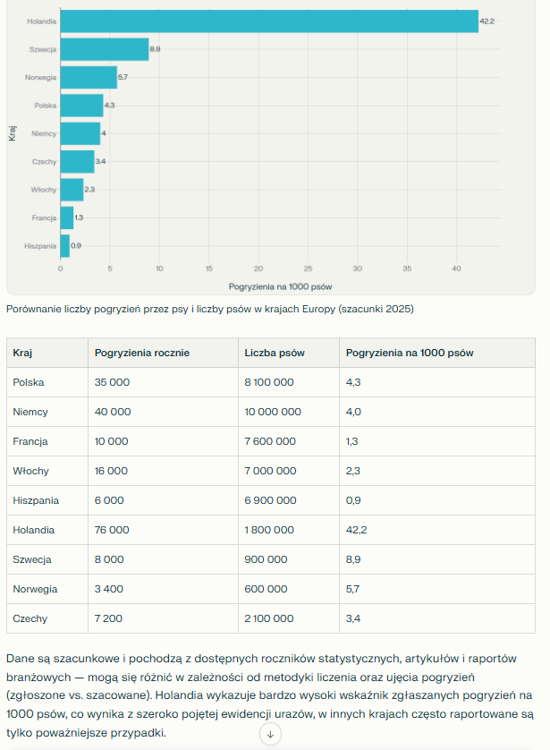Screen dimensions: 550x750
Task: Click the Szwecja bar in chart
Action: click(x=104, y=49)
